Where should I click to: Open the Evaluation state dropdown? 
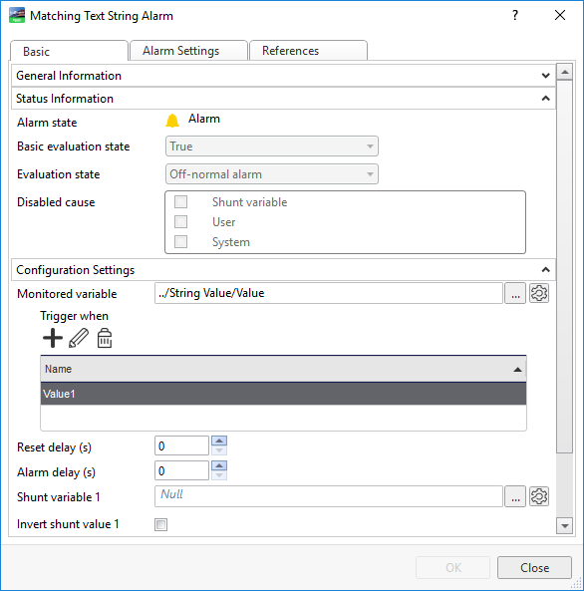271,174
